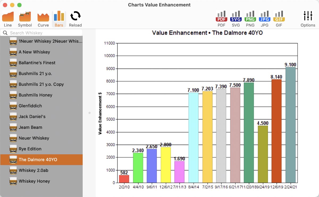Click the cyan 7.100 bar
This screenshot has width=319, height=197.
point(193,138)
